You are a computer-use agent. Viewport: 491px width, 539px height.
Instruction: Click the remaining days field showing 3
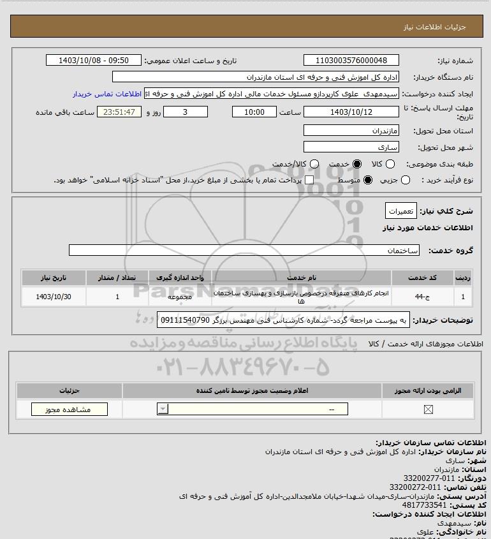pyautogui.click(x=185, y=112)
